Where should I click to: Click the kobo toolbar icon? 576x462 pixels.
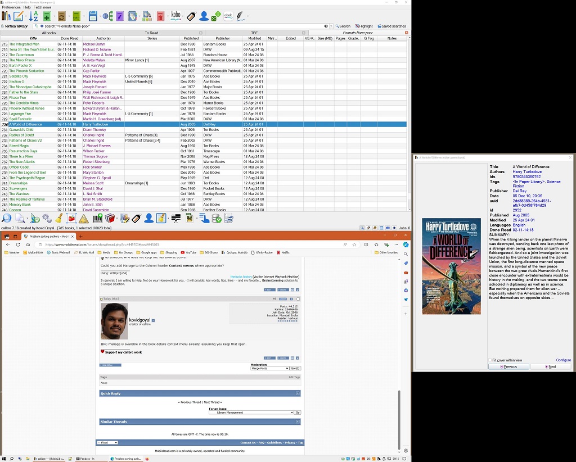(x=176, y=15)
